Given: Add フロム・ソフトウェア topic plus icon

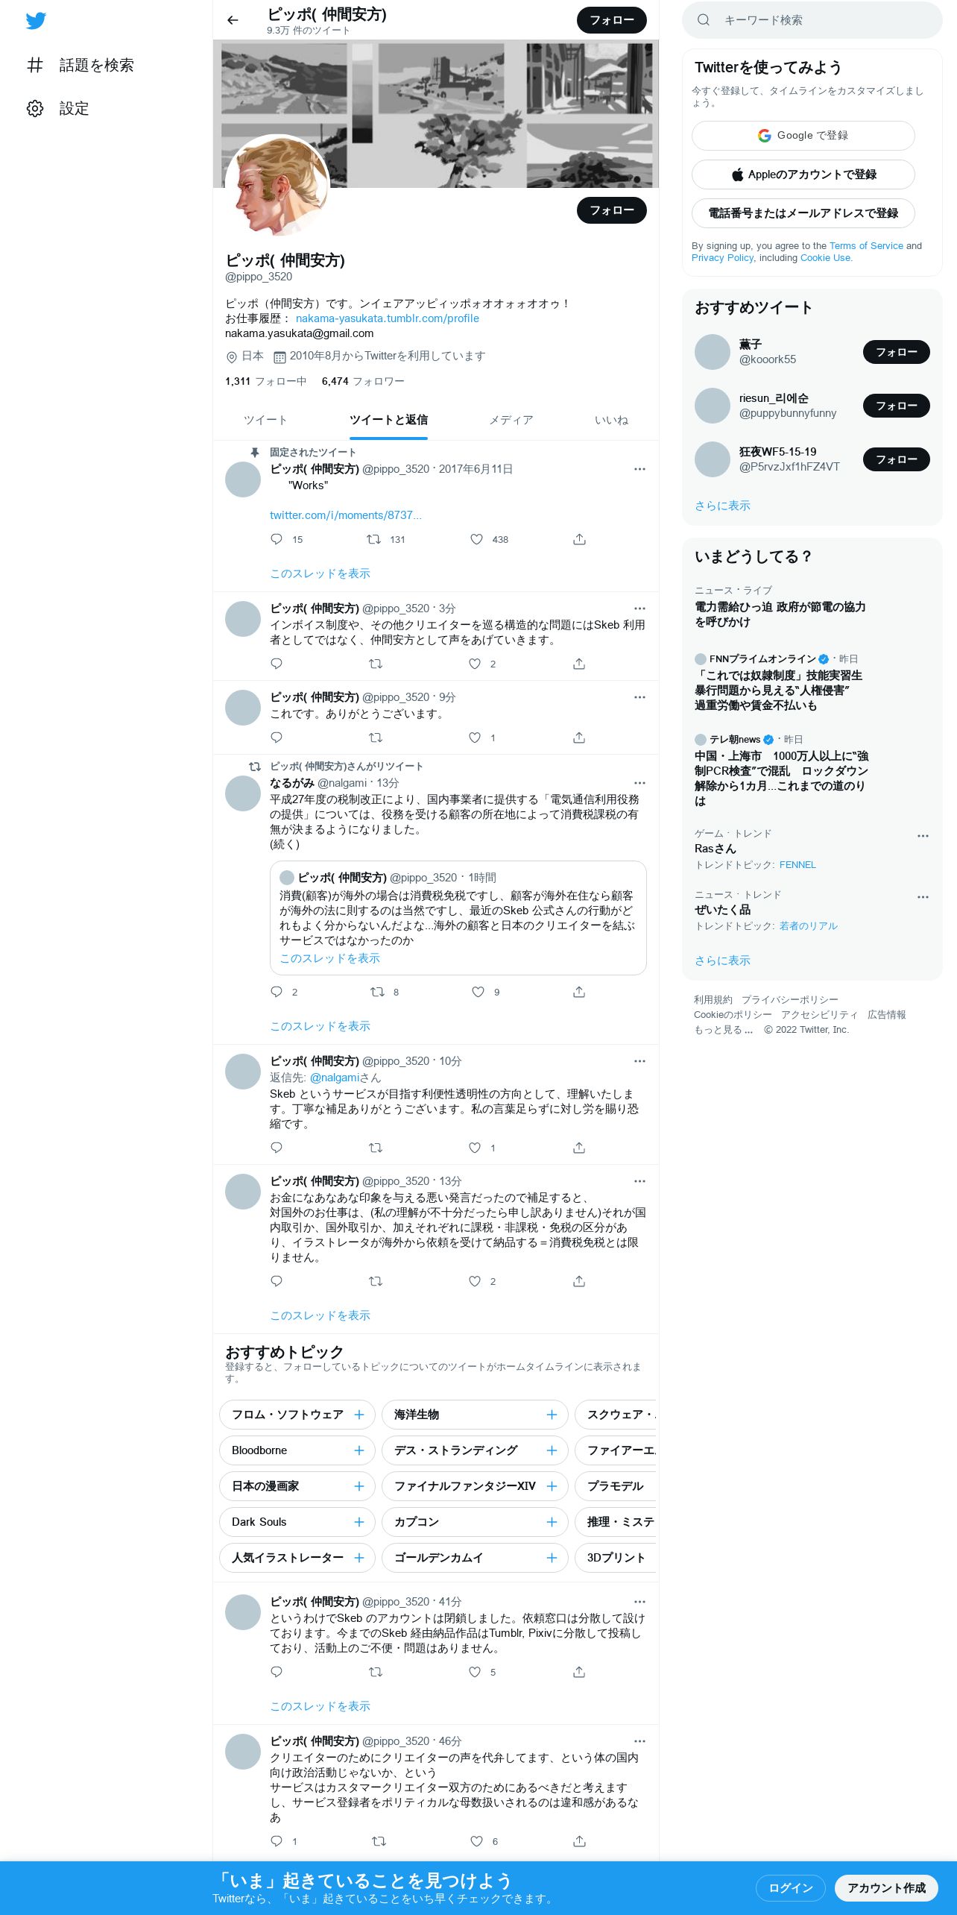Looking at the screenshot, I should click(359, 1415).
